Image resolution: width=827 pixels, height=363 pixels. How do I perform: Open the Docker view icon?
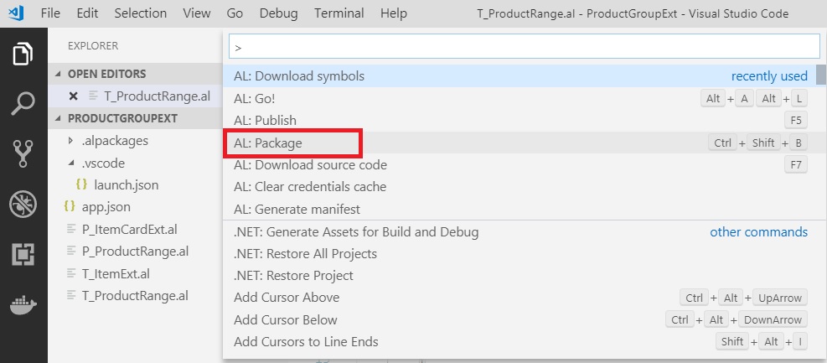23,304
